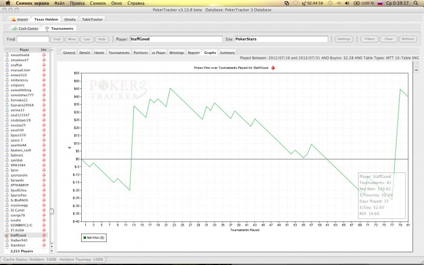Viewport: 424px width, 265px height.
Task: Click the Player field showing StaffGood
Action: pos(176,39)
